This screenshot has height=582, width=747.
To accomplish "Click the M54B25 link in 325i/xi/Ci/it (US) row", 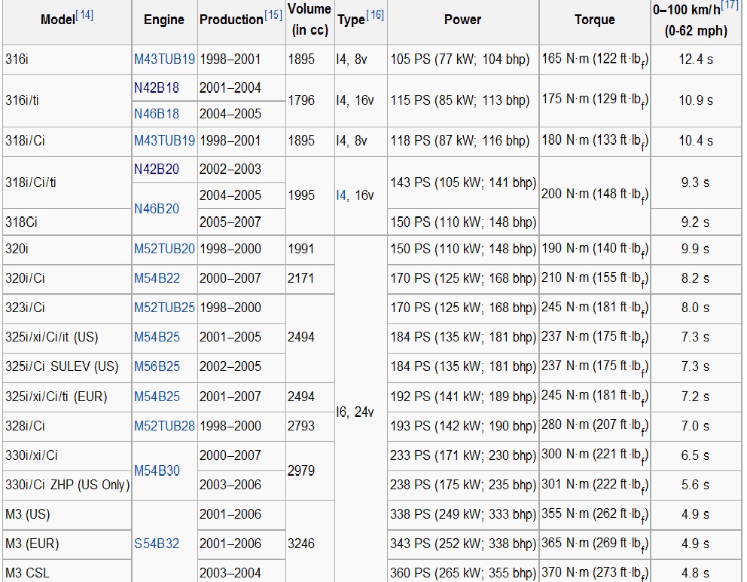I will coord(157,337).
